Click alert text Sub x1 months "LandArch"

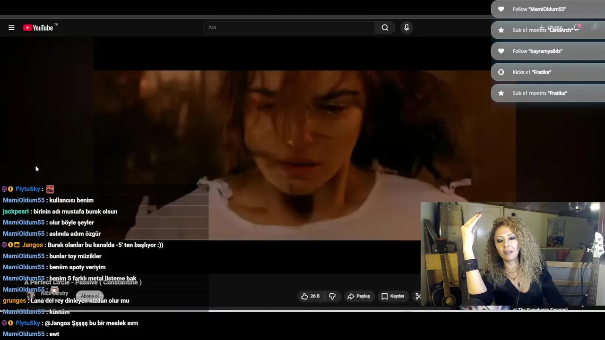click(x=543, y=30)
